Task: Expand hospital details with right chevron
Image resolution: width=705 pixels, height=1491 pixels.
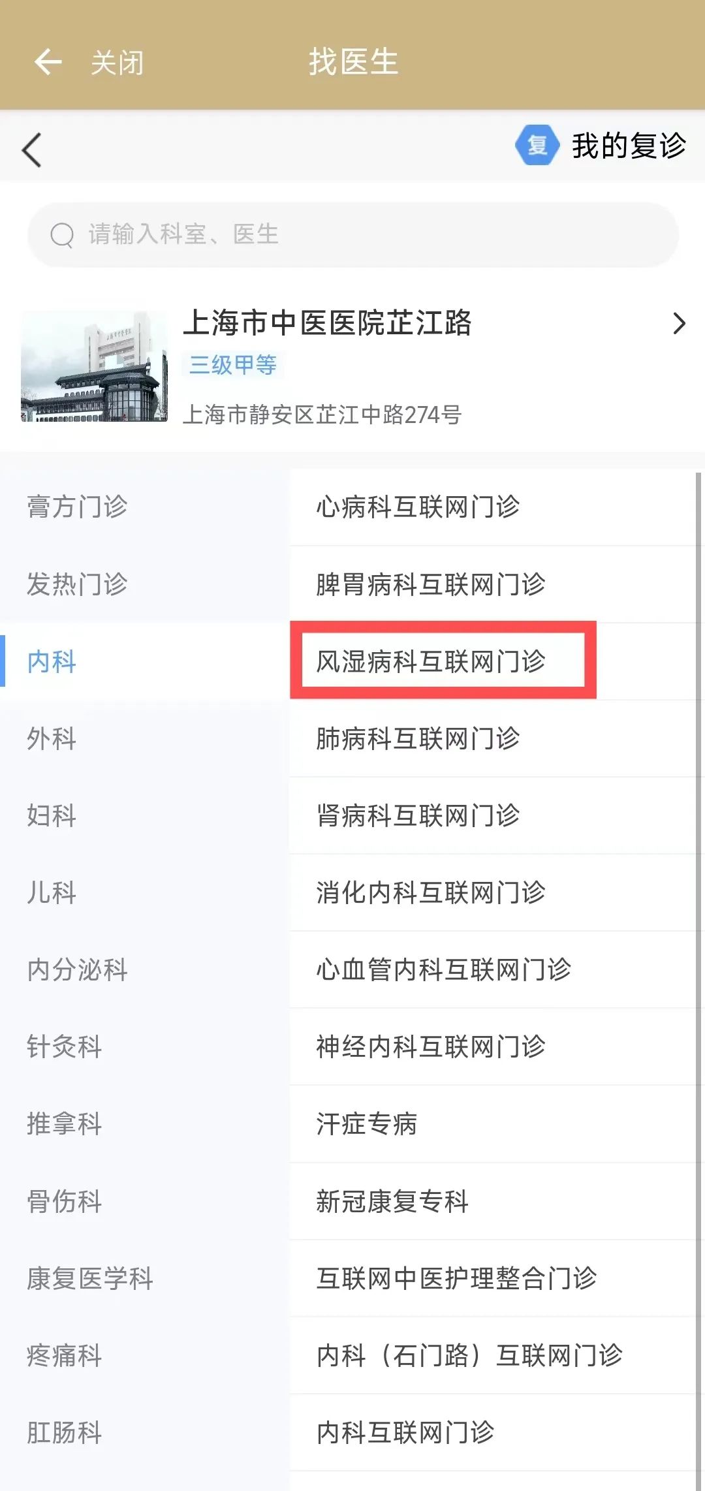Action: click(679, 323)
